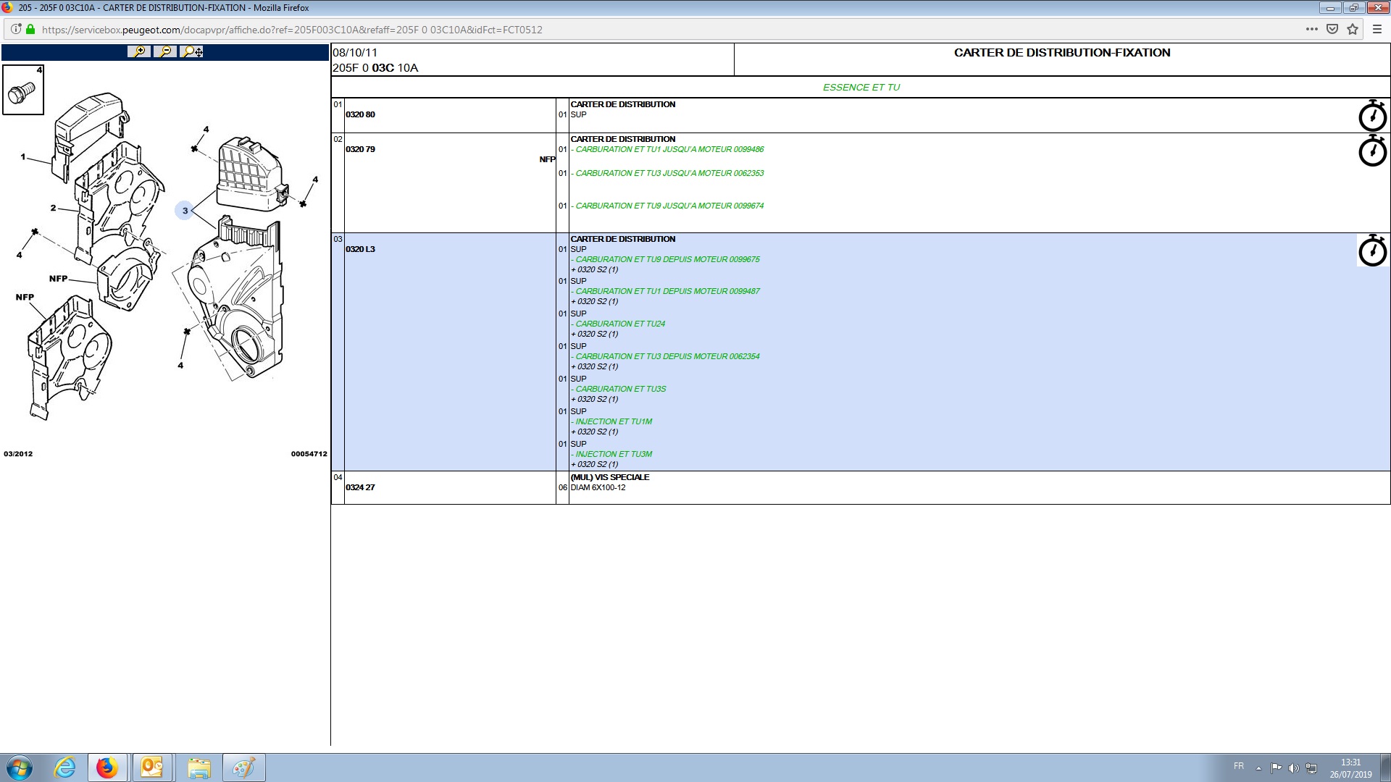
Task: Open the FR keyboard language selector
Action: tap(1239, 766)
